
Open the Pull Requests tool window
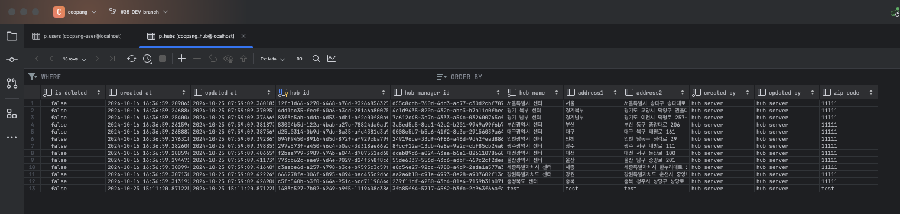11,83
